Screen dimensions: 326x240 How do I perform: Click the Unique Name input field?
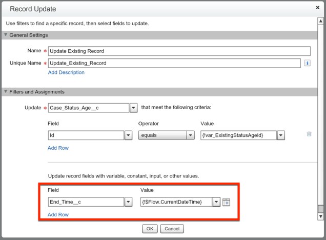click(174, 63)
